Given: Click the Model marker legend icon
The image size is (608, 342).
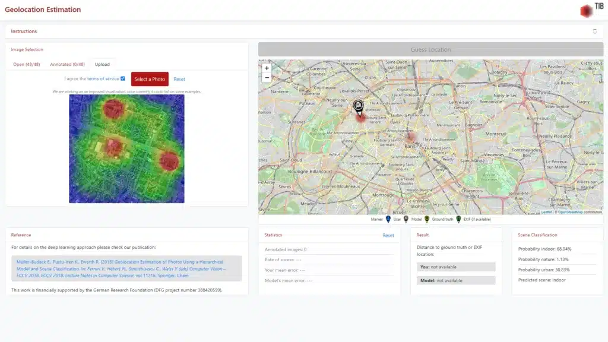Looking at the screenshot, I should pos(406,220).
